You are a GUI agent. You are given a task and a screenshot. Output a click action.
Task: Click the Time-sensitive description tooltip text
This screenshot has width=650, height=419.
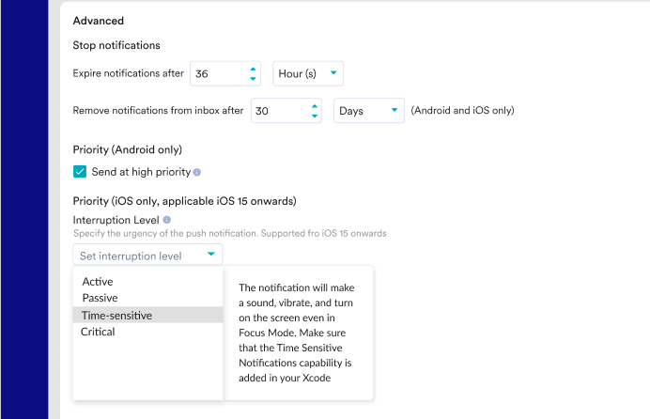pyautogui.click(x=297, y=333)
